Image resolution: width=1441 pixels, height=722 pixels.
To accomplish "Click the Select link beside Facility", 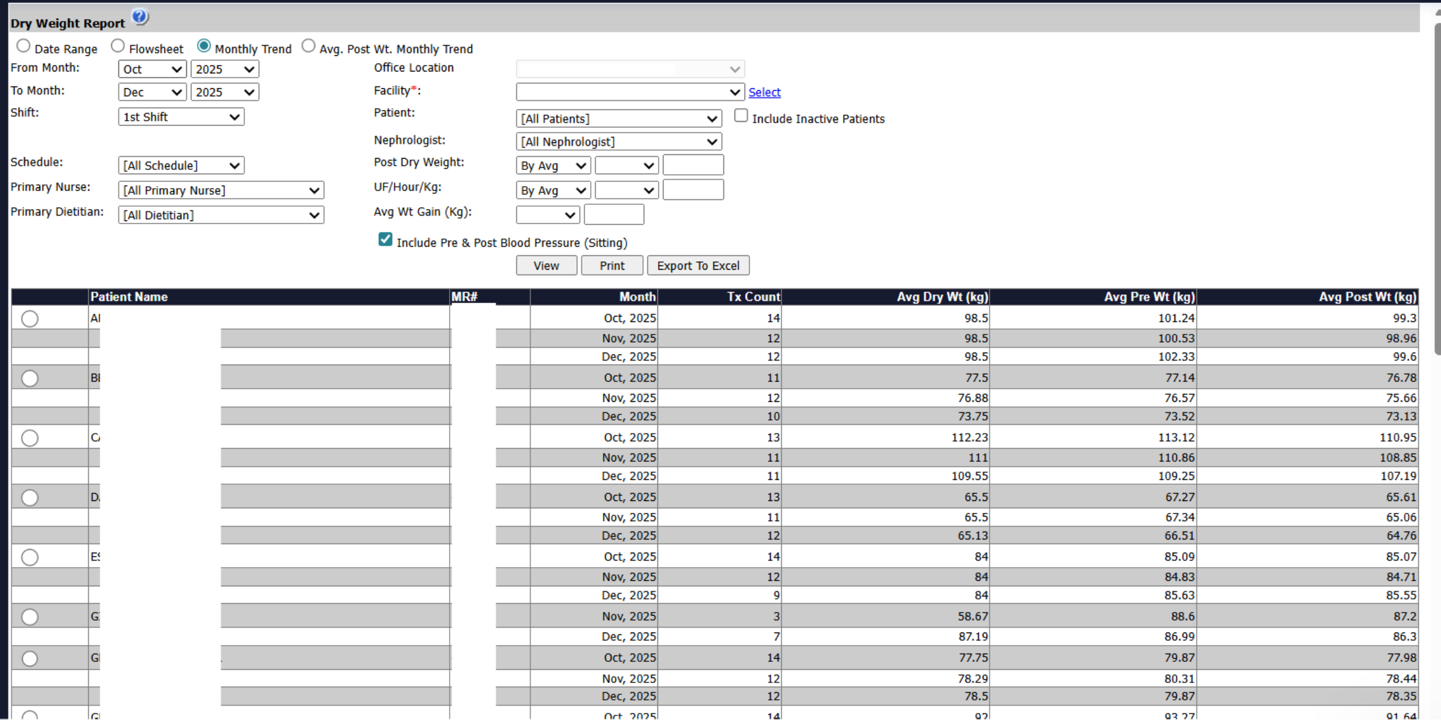I will point(764,92).
